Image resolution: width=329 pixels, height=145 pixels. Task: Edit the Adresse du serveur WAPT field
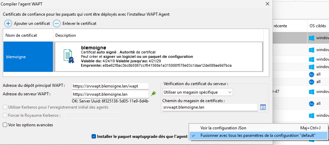coord(110,94)
